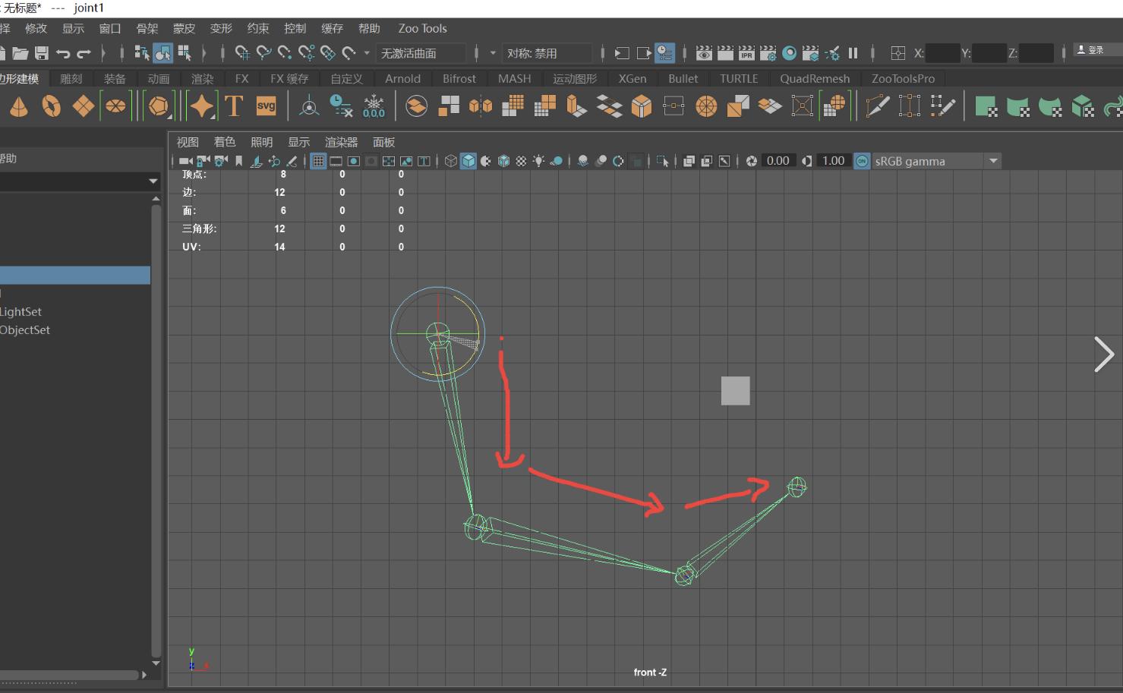Click the Mirror geometry shelf icon
Image resolution: width=1123 pixels, height=693 pixels.
pyautogui.click(x=480, y=106)
